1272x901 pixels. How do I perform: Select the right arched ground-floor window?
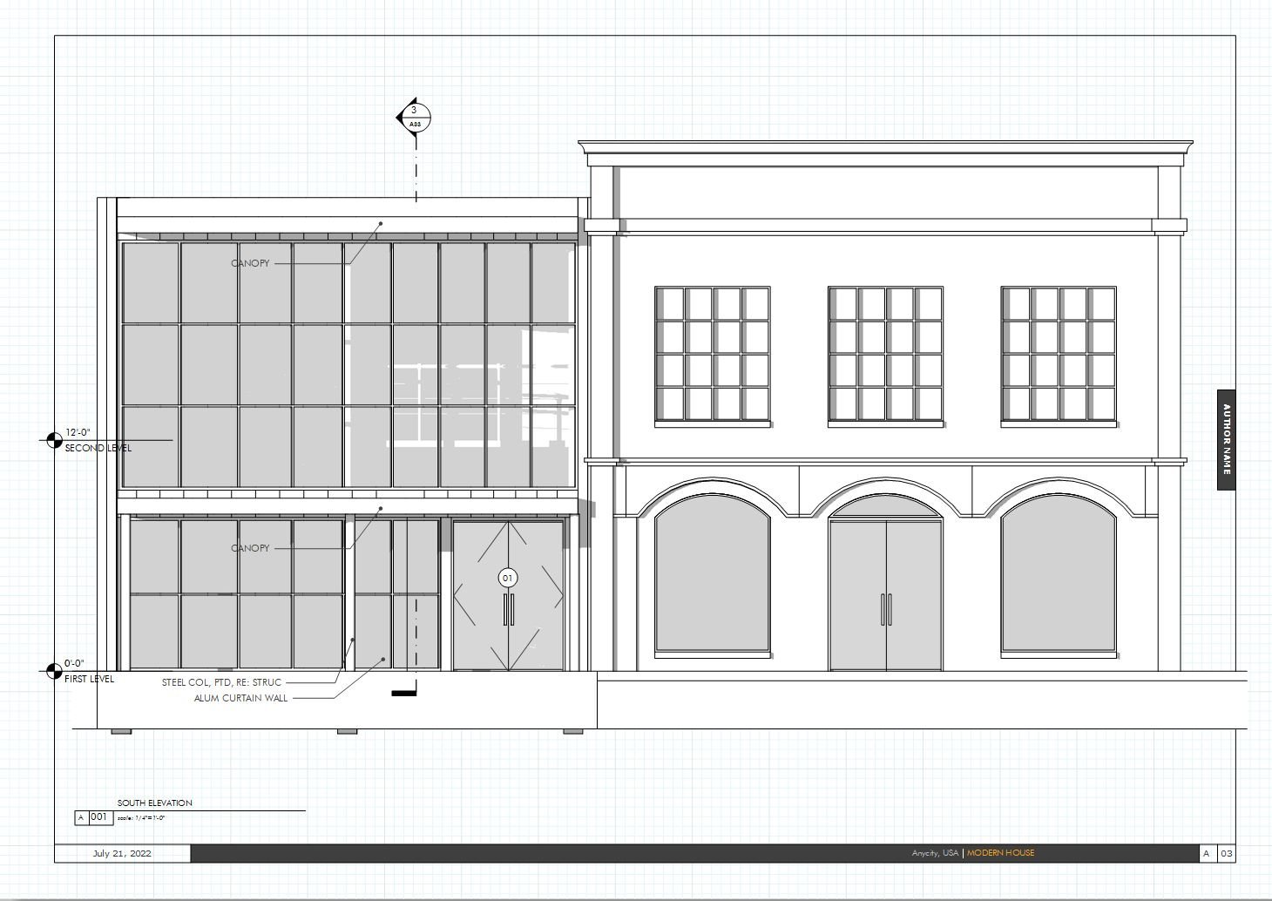(1058, 579)
